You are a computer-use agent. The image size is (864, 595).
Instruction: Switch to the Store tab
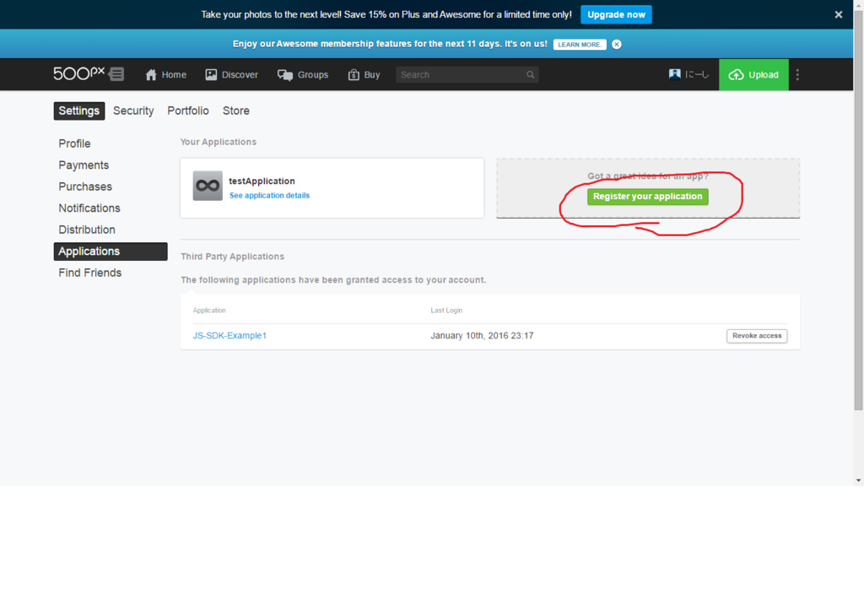[x=236, y=111]
